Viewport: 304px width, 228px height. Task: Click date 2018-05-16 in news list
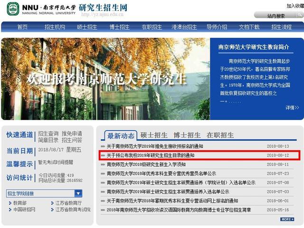coord(278,210)
